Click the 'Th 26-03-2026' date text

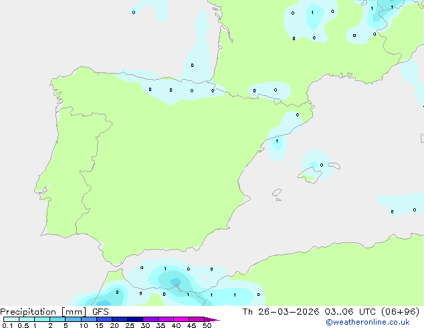click(281, 312)
